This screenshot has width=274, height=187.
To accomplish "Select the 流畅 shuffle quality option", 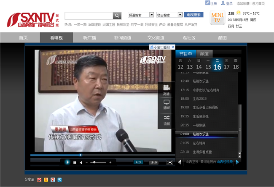I will [167, 121].
